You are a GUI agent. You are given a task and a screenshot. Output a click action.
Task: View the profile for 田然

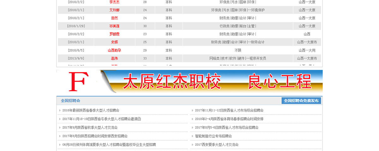[114, 18]
